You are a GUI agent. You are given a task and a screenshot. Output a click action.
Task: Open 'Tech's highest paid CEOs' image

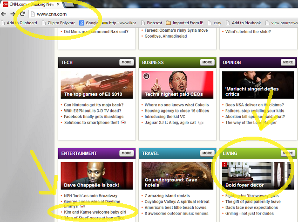[x=177, y=85]
